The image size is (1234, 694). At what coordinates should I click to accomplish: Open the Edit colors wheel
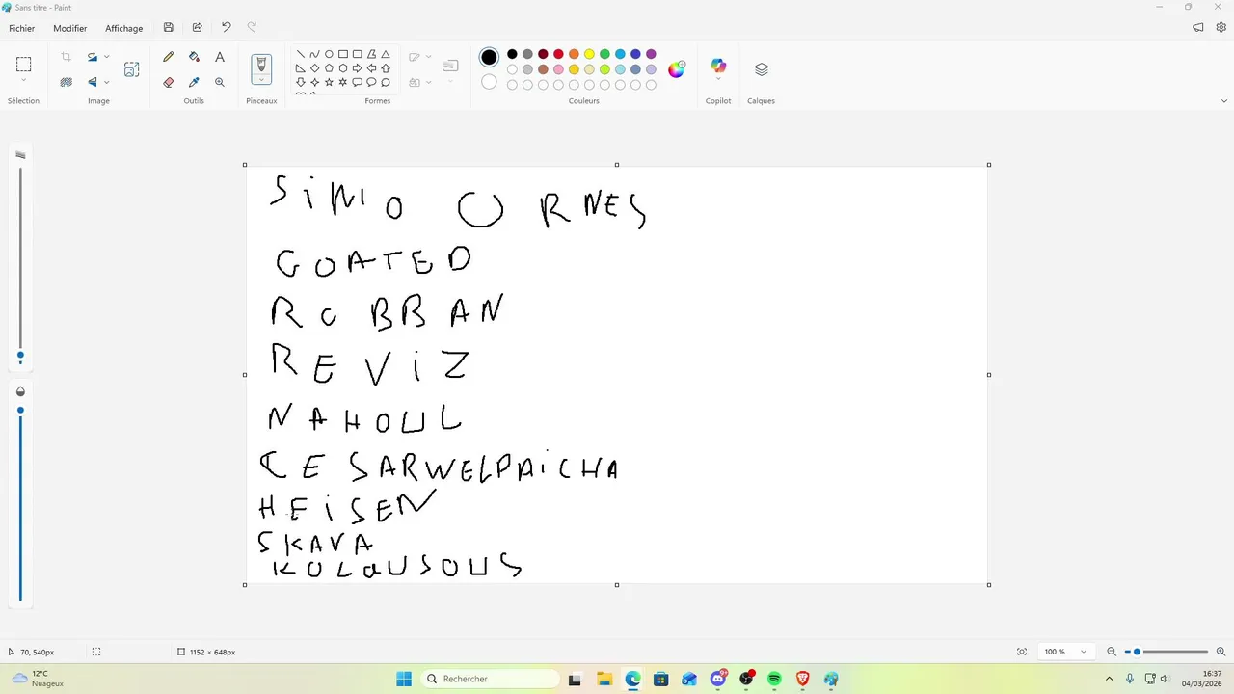click(x=677, y=69)
